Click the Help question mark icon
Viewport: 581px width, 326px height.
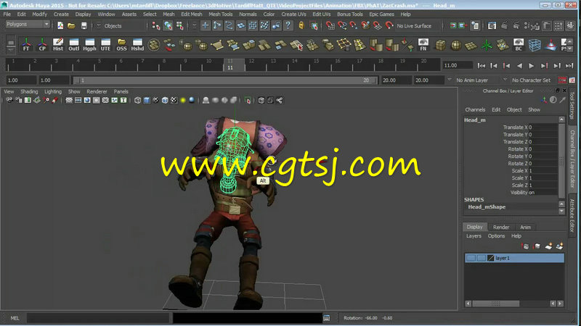coord(288,25)
